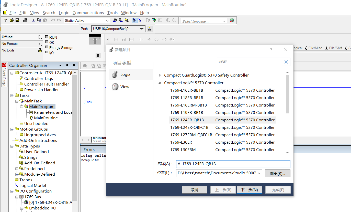The width and height of the screenshot is (351, 212).
Task: Expand the Module-Defined data types node
Action: (x=17, y=174)
